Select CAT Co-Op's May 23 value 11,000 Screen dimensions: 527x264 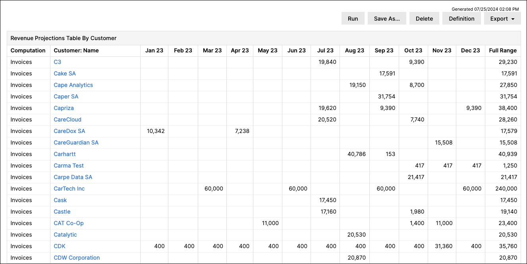point(270,223)
